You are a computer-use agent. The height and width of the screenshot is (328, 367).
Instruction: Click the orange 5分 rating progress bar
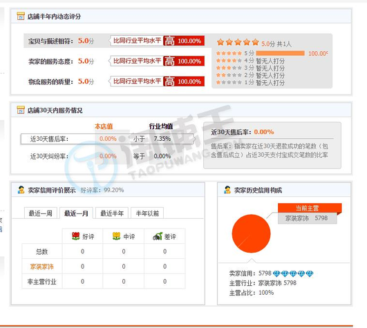[281, 53]
